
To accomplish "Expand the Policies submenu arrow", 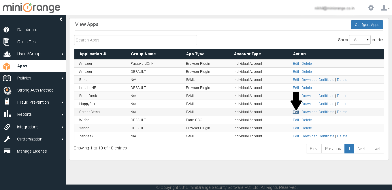I will [62, 78].
